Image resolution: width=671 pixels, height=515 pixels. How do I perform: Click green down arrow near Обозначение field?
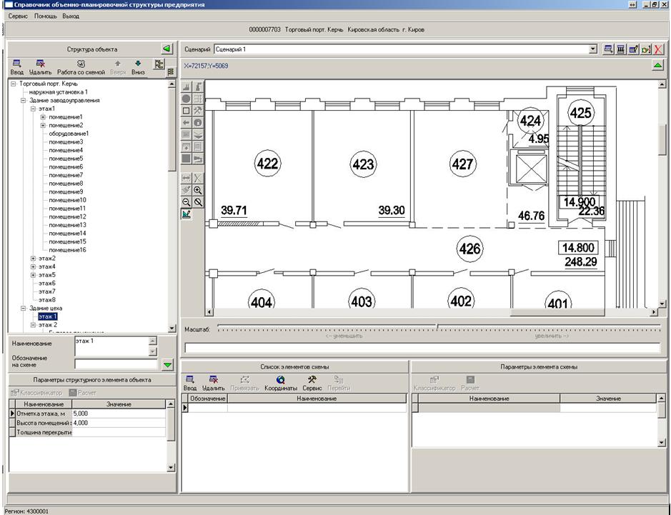pyautogui.click(x=167, y=365)
